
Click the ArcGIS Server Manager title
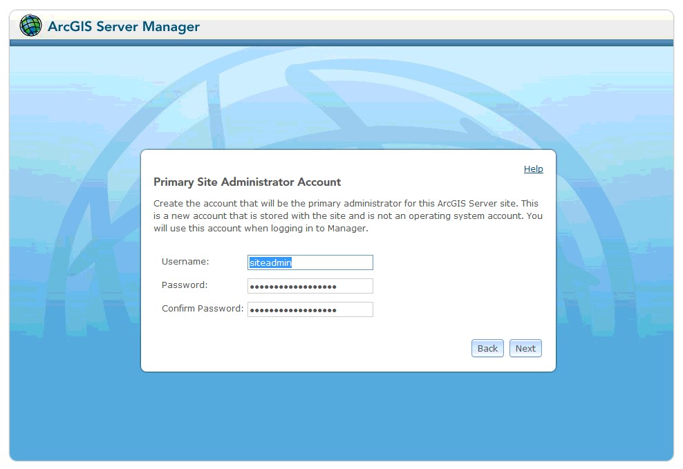[124, 26]
